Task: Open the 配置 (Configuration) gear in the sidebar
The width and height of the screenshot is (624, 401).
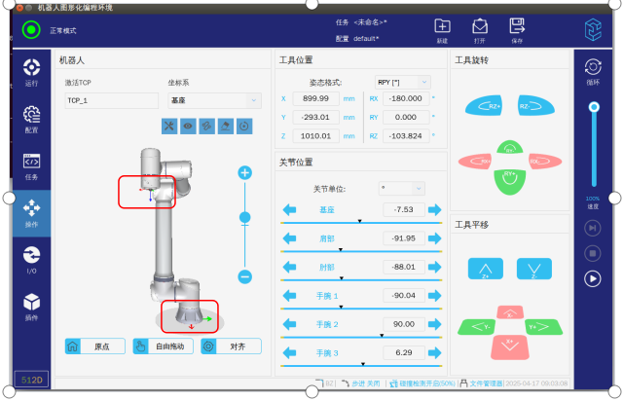Action: pyautogui.click(x=31, y=117)
